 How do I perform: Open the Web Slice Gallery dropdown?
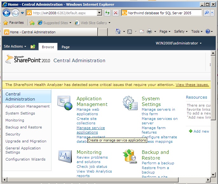93,23
